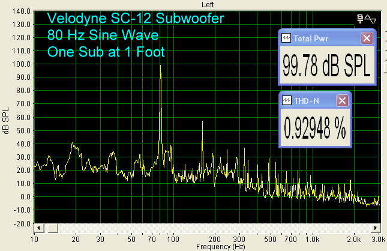
Task: Click the 3.0k frequency axis label
Action: pyautogui.click(x=379, y=240)
